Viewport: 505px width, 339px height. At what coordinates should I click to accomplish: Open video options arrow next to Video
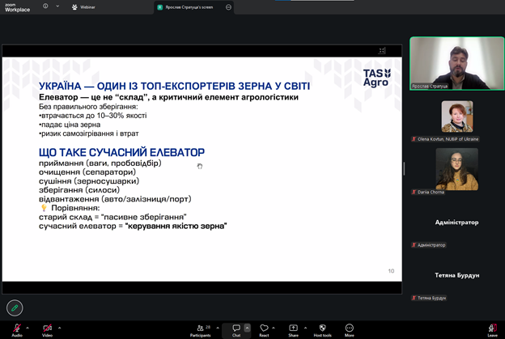point(60,328)
